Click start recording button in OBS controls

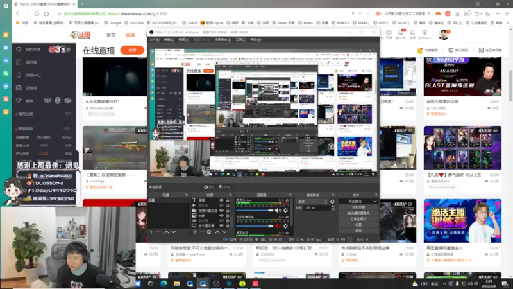[358, 207]
